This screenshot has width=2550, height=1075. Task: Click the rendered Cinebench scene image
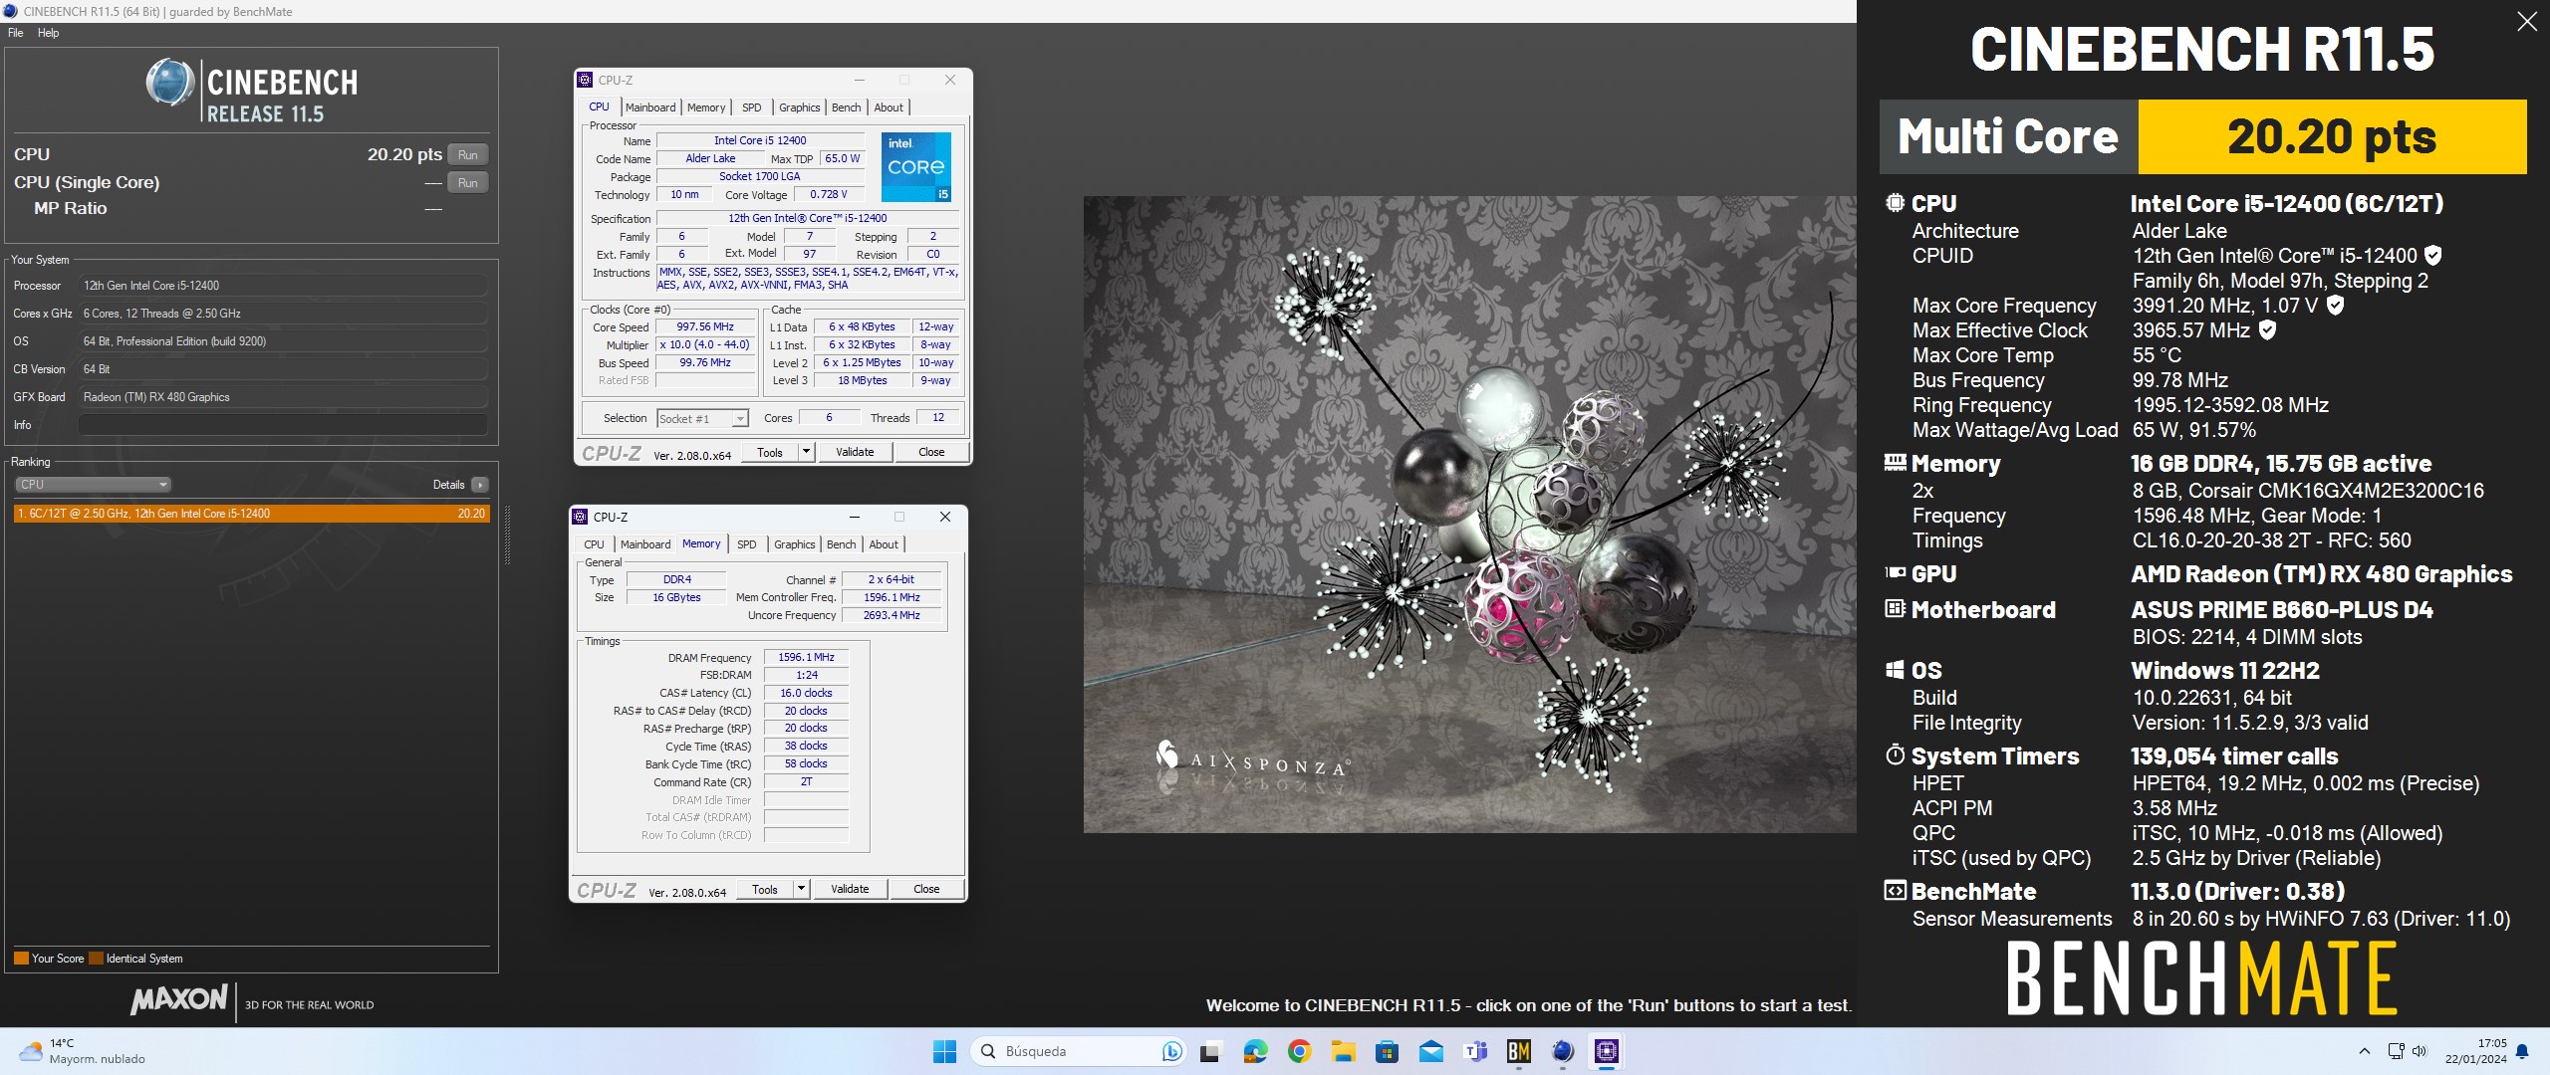click(1470, 514)
